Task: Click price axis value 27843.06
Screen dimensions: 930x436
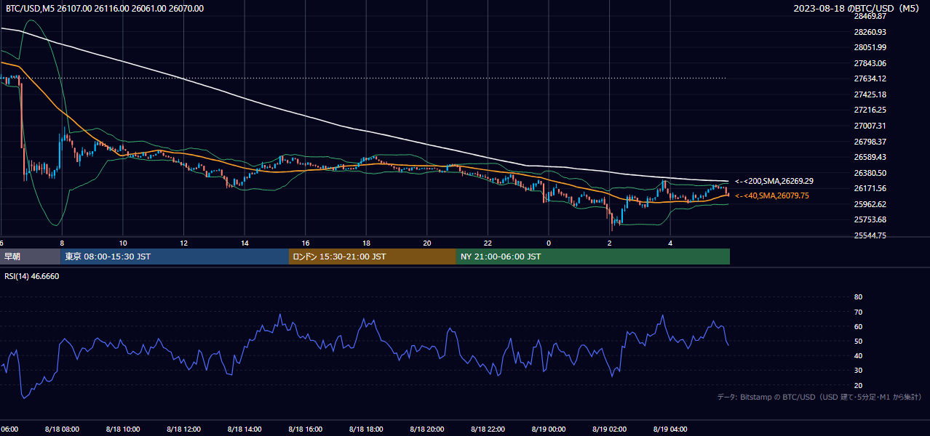Action: click(x=870, y=63)
